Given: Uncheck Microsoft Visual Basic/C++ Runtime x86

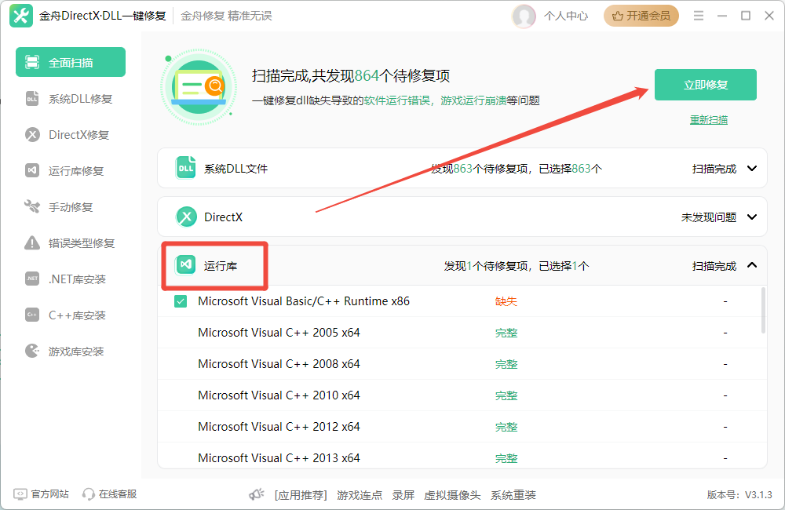Looking at the screenshot, I should click(x=181, y=301).
